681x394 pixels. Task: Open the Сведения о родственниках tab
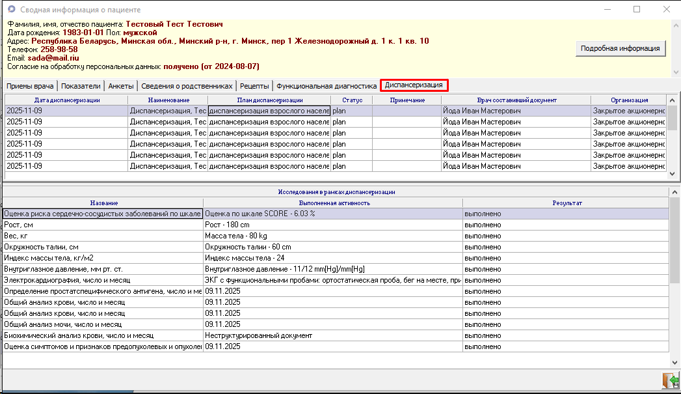click(x=187, y=86)
